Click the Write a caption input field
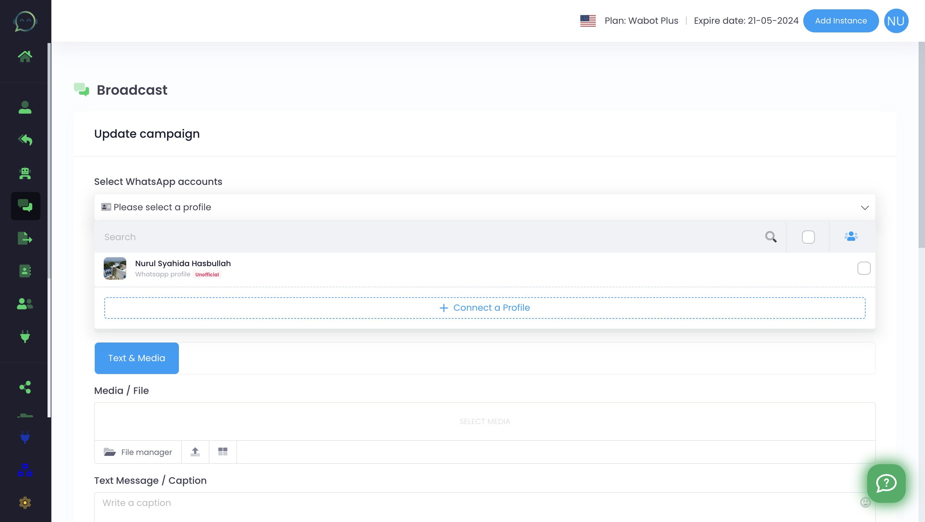925x522 pixels. [485, 503]
